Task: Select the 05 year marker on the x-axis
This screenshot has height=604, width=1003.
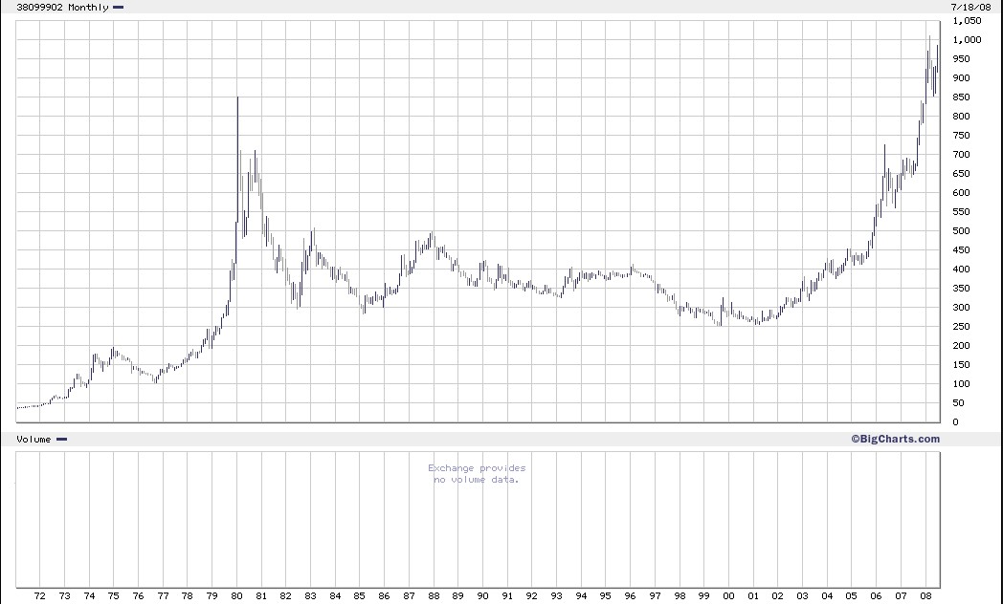Action: [851, 595]
